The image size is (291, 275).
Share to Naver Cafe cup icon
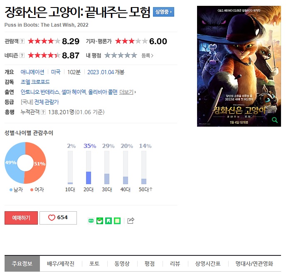coord(100,221)
